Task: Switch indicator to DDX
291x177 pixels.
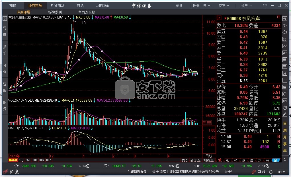Action: 35,160
